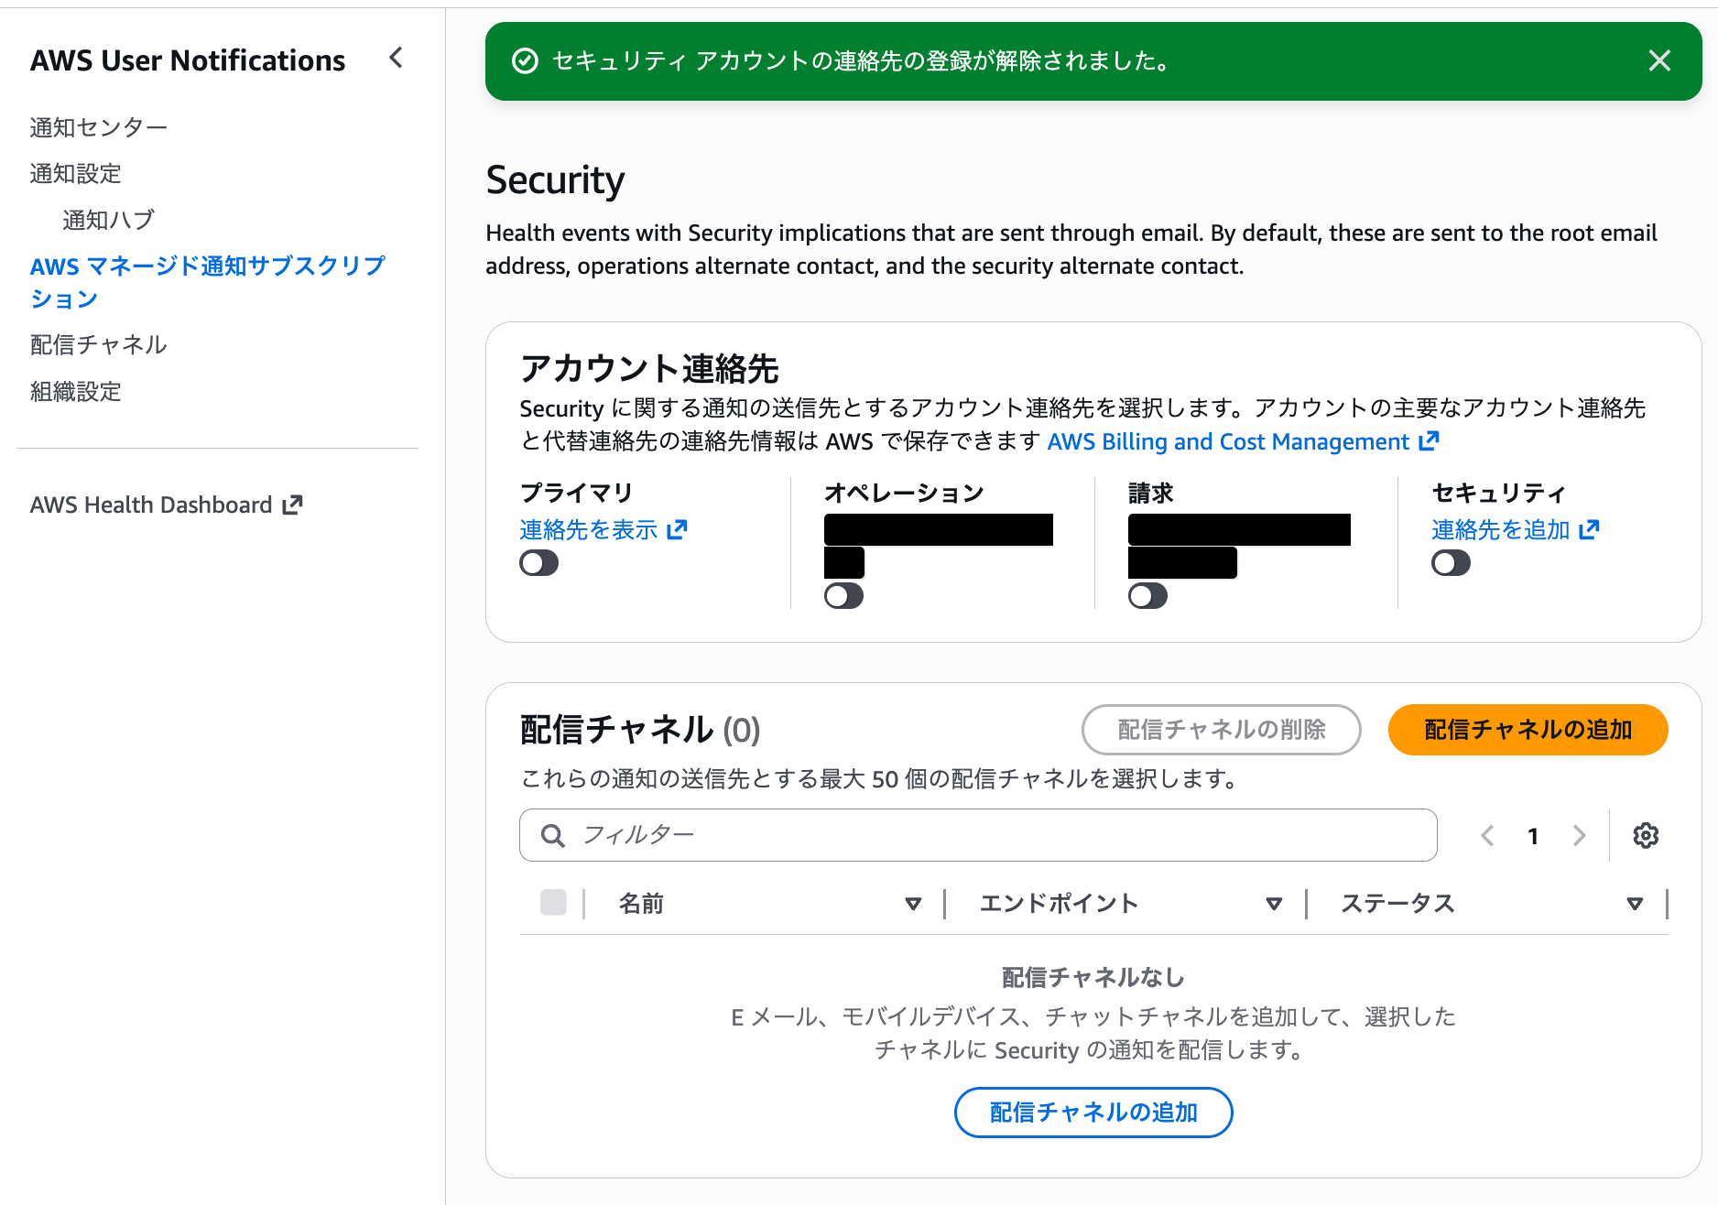Open the AWS Billing and Cost Management link

tap(1231, 441)
